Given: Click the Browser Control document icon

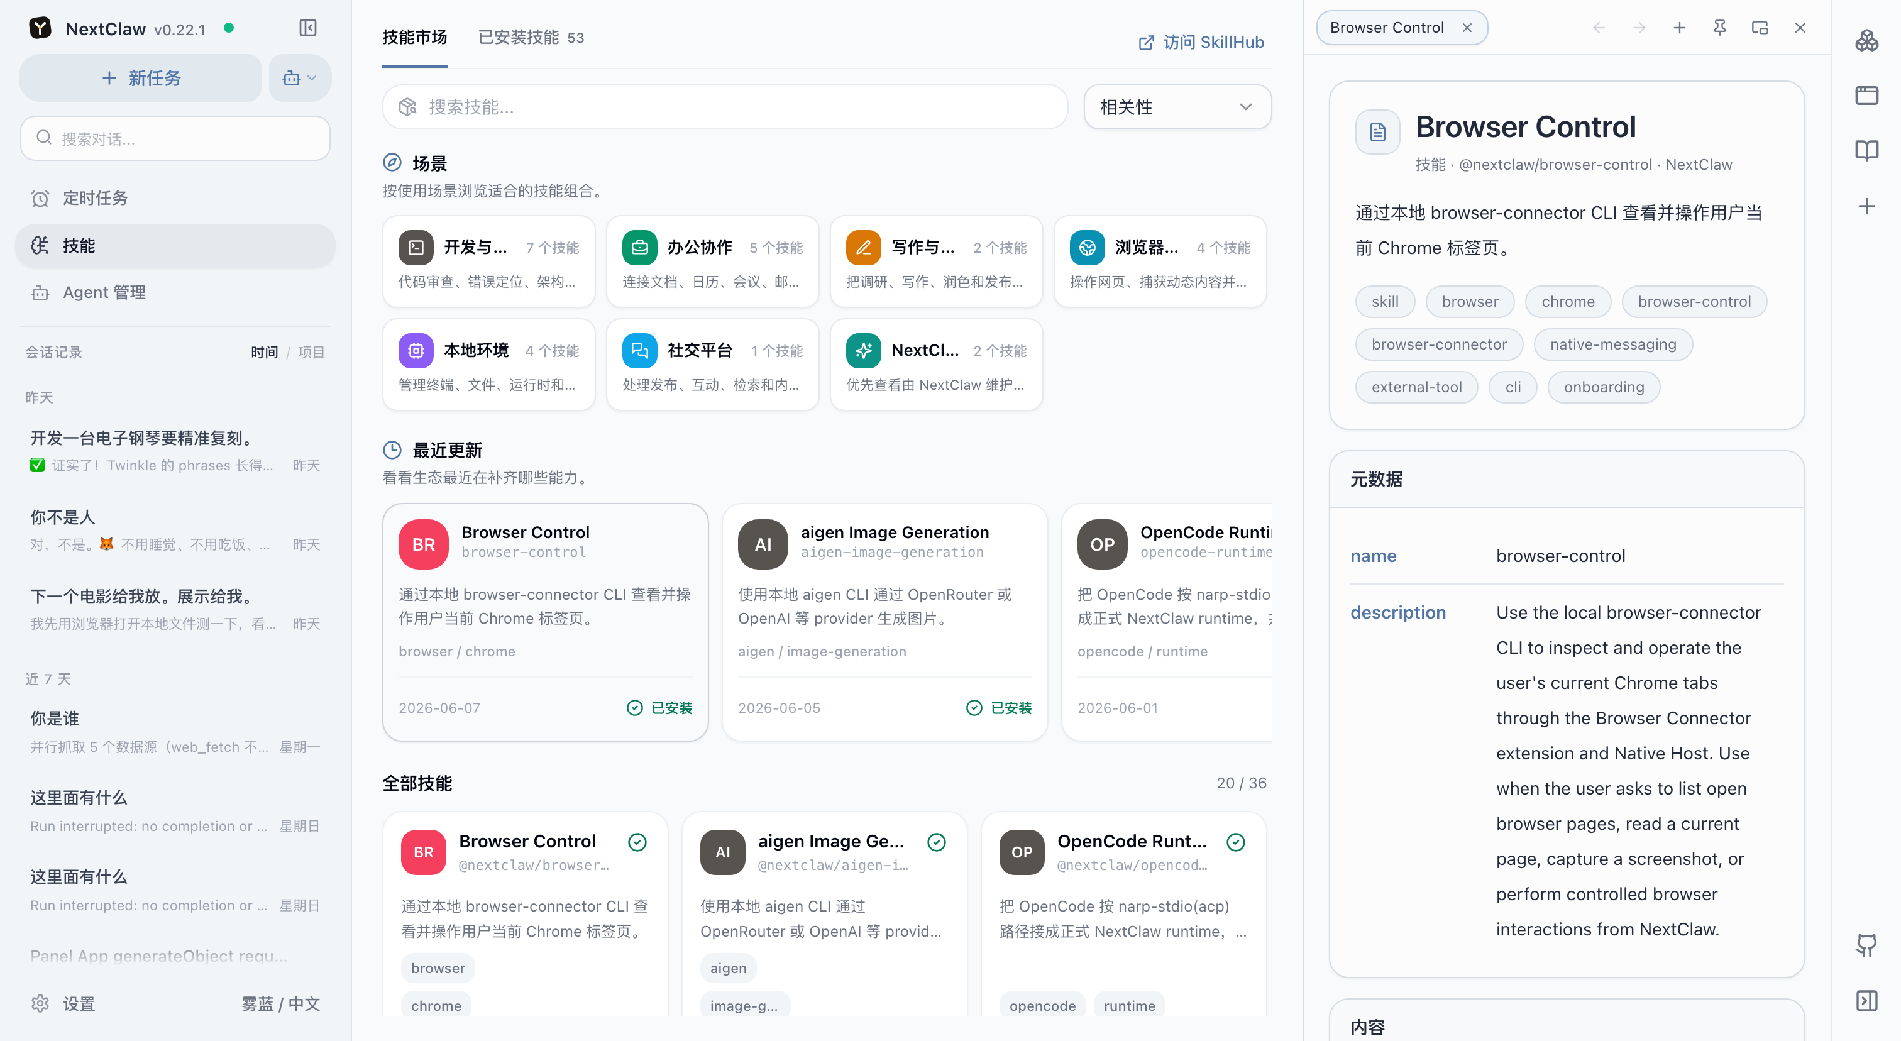Looking at the screenshot, I should coord(1377,132).
